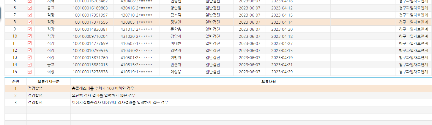Image resolution: width=432 pixels, height=125 pixels.
Task: Select error row 이상지질혈증검사 대상인데 검사결과를 입력하지 않은 경우
Action: [x=218, y=102]
